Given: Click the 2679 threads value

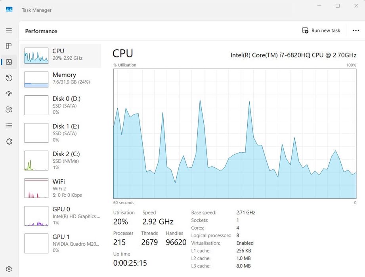Looking at the screenshot, I should point(149,242).
